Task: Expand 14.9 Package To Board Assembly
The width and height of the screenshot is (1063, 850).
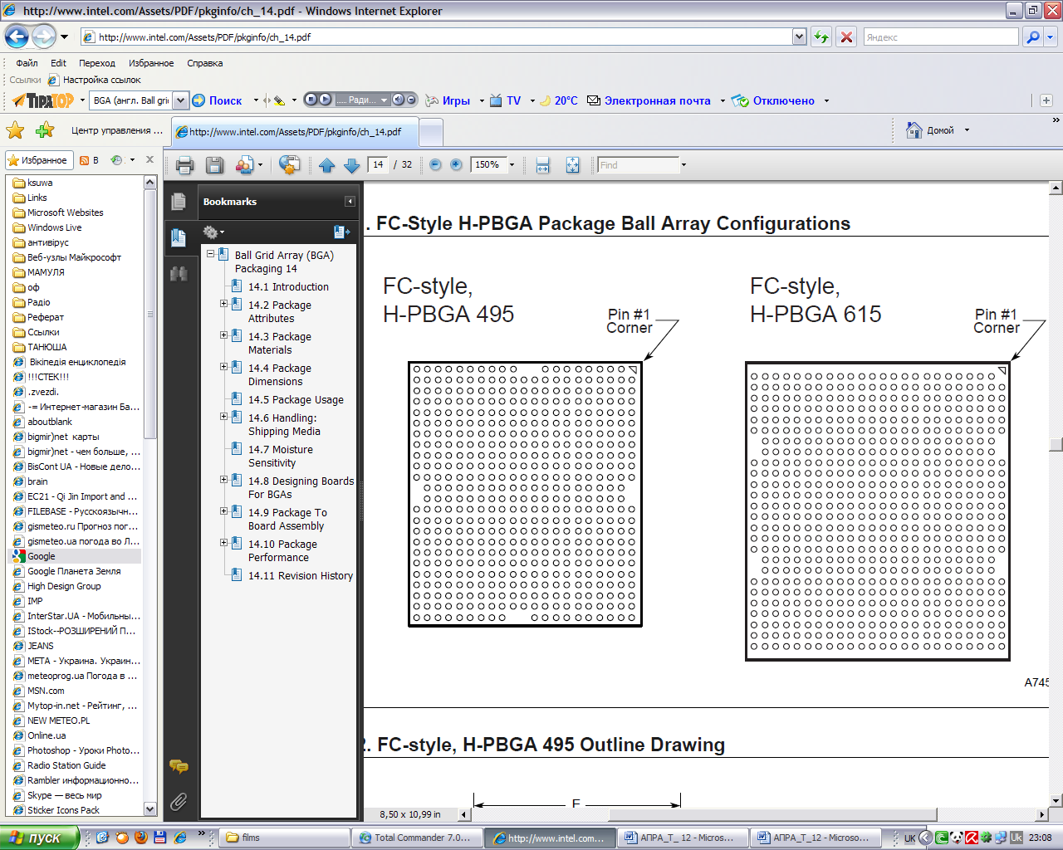Action: (223, 512)
